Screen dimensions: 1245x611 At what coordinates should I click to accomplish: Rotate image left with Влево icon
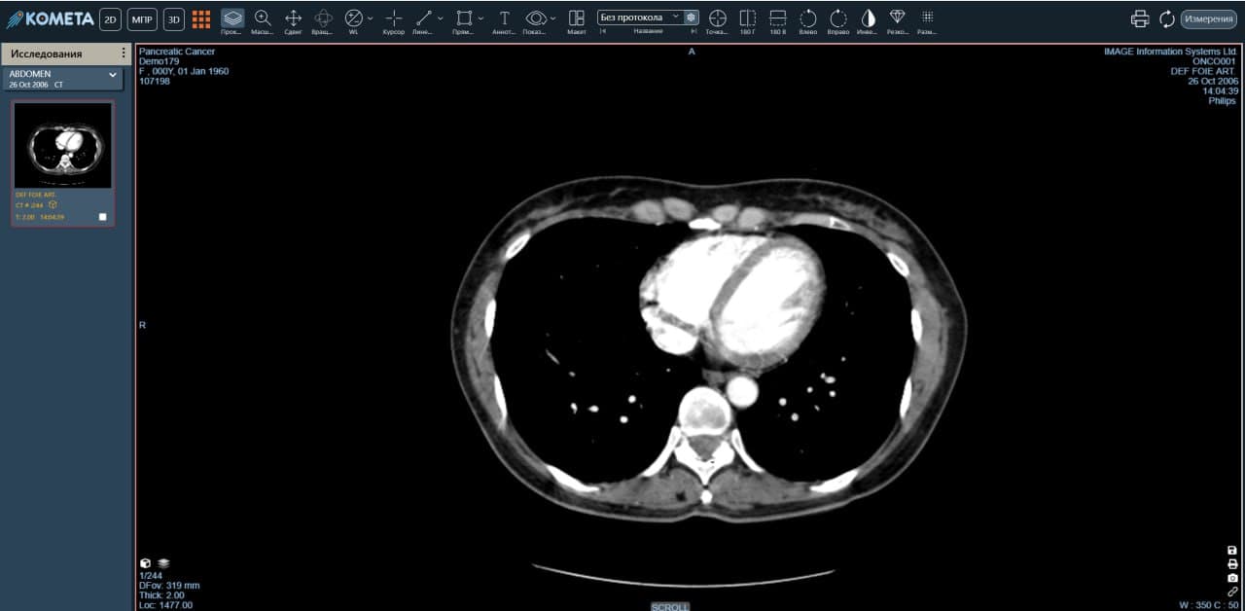[x=808, y=18]
